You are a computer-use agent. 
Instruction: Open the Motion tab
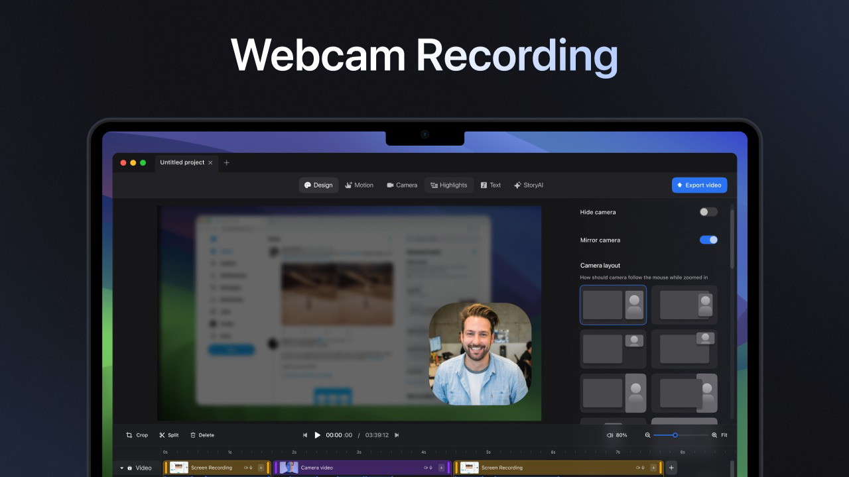[359, 185]
